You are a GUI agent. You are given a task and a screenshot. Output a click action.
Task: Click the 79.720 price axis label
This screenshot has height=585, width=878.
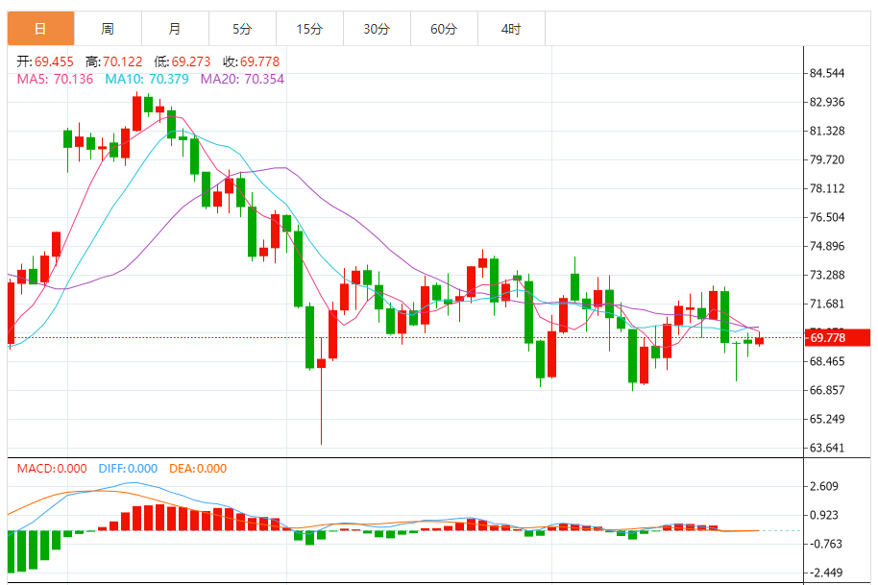point(827,159)
